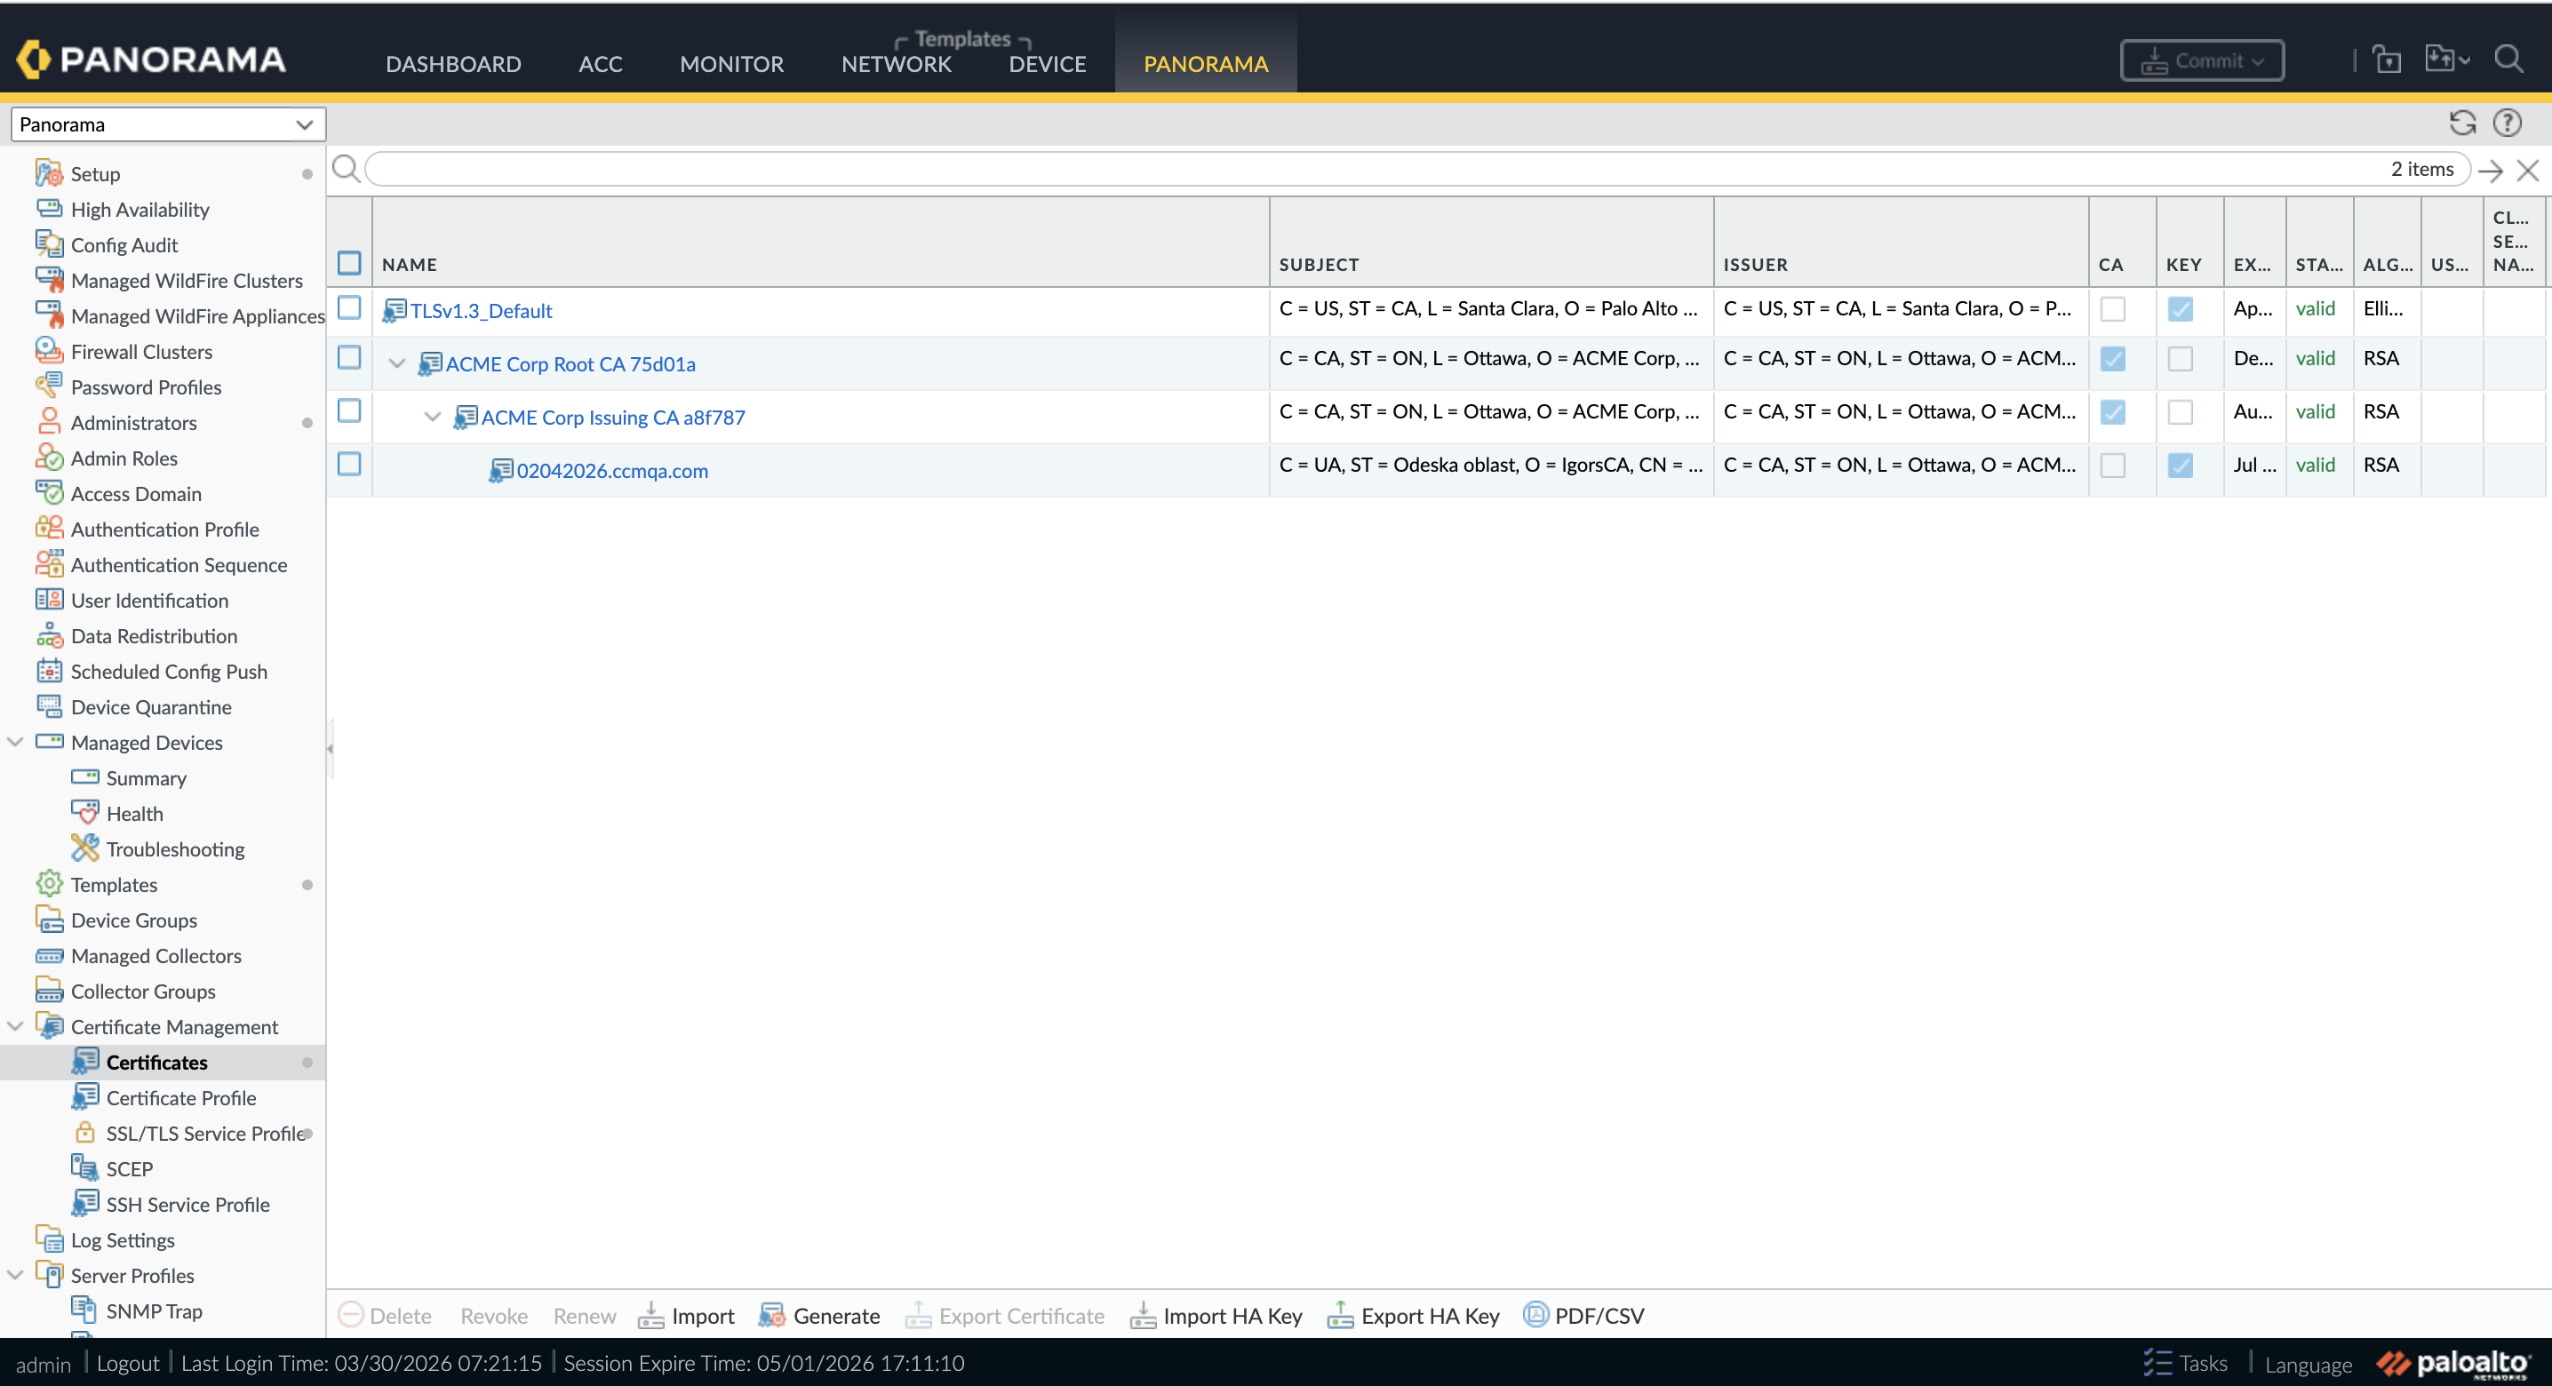This screenshot has width=2552, height=1386.
Task: Collapse the ACME Corp Root CA tree node
Action: point(397,363)
